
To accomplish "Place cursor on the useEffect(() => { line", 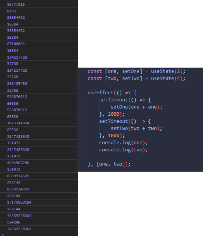I will [112, 93].
